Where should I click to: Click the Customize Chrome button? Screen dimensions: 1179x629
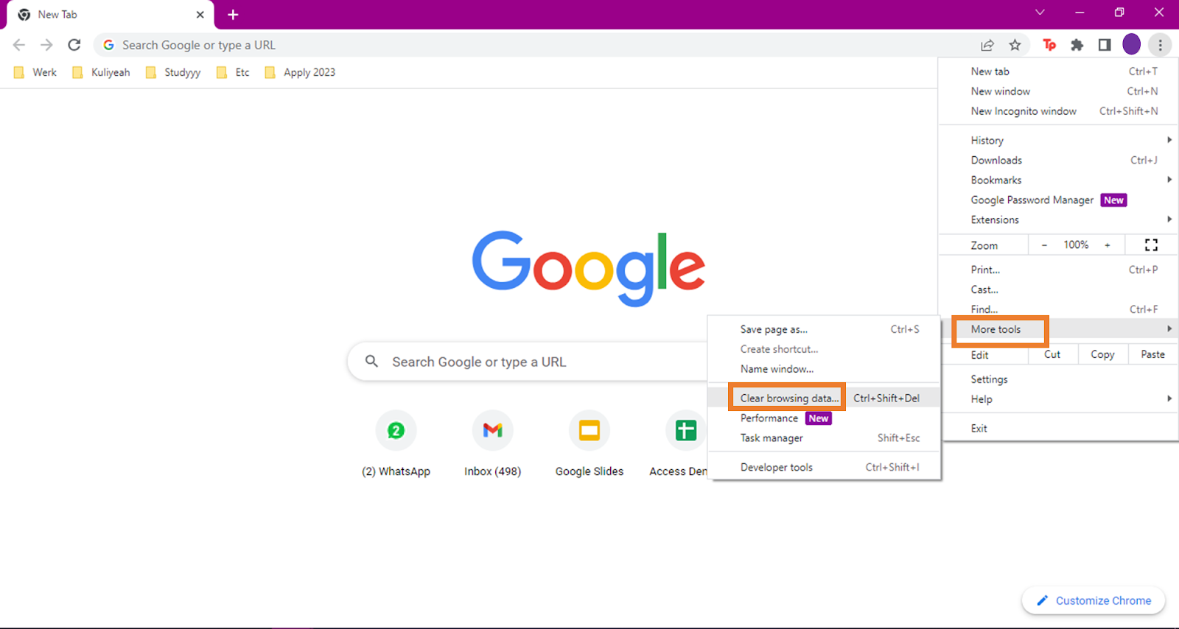point(1094,601)
